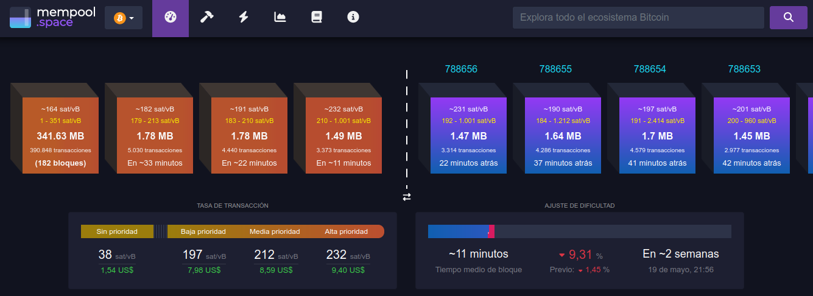Screen dimensions: 813x296
Task: Open mempool block with 341.63 MB
Action: click(x=60, y=135)
